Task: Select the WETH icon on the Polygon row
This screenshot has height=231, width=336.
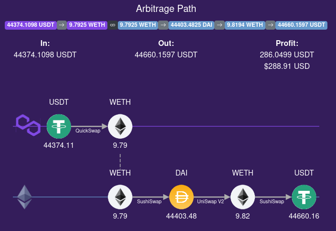Action: coord(120,126)
